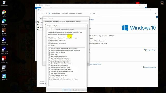The image size is (166, 93).
Task: Toggle 'Animations in the taskbar' checkbox
Action: (49, 52)
